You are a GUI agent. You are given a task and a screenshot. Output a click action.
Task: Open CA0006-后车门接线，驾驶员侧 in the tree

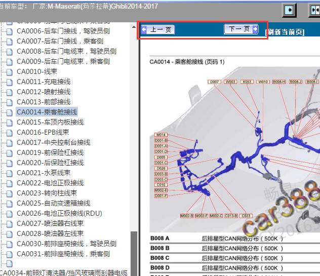(x=63, y=31)
